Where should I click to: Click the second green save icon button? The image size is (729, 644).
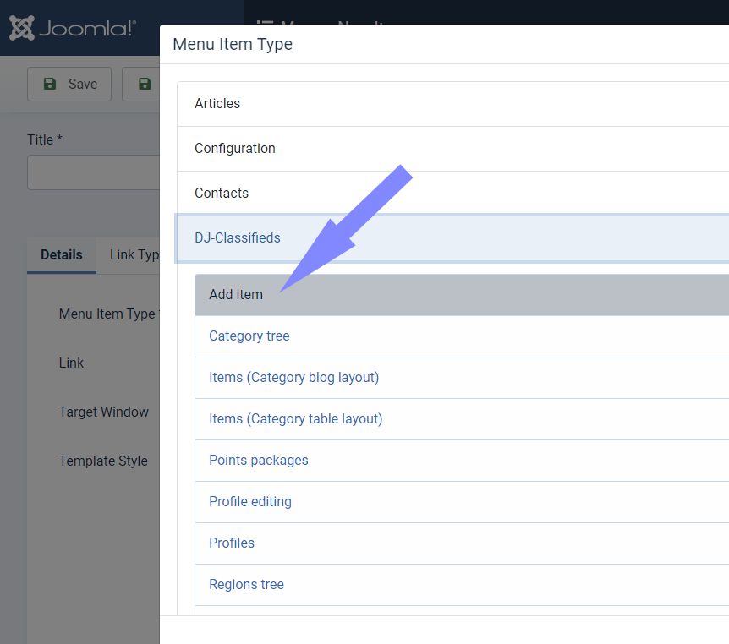click(x=141, y=85)
